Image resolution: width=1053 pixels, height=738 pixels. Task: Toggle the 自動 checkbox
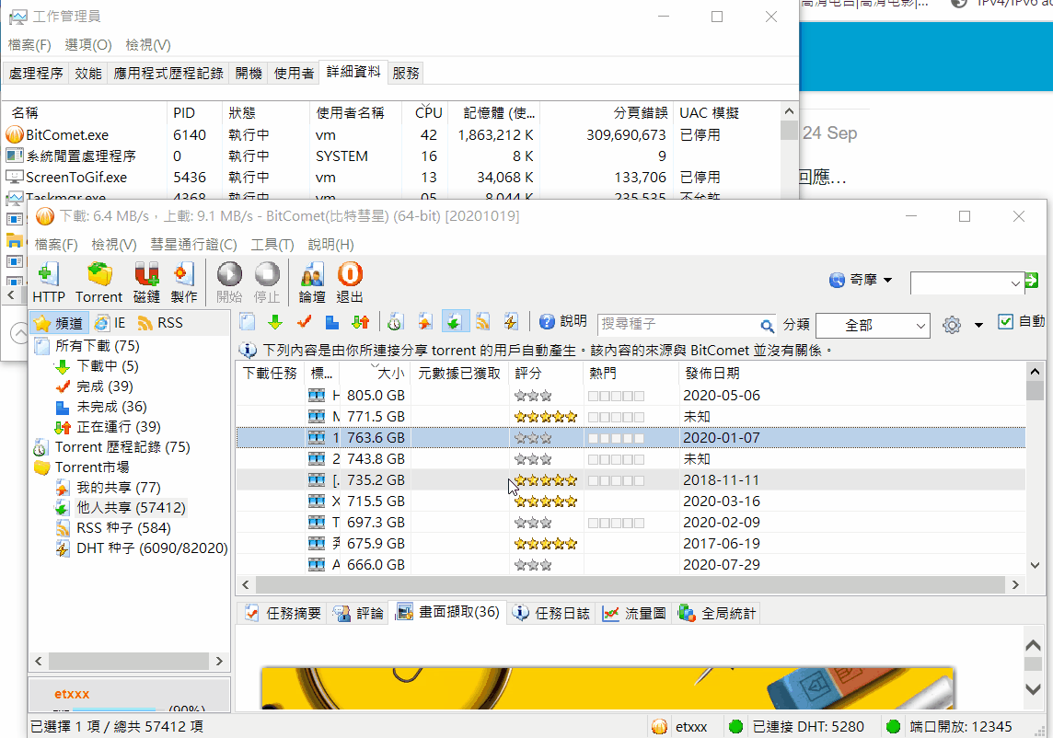[x=1005, y=322]
